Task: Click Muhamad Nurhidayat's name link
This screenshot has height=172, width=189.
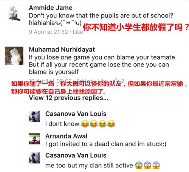Action: coord(62,49)
